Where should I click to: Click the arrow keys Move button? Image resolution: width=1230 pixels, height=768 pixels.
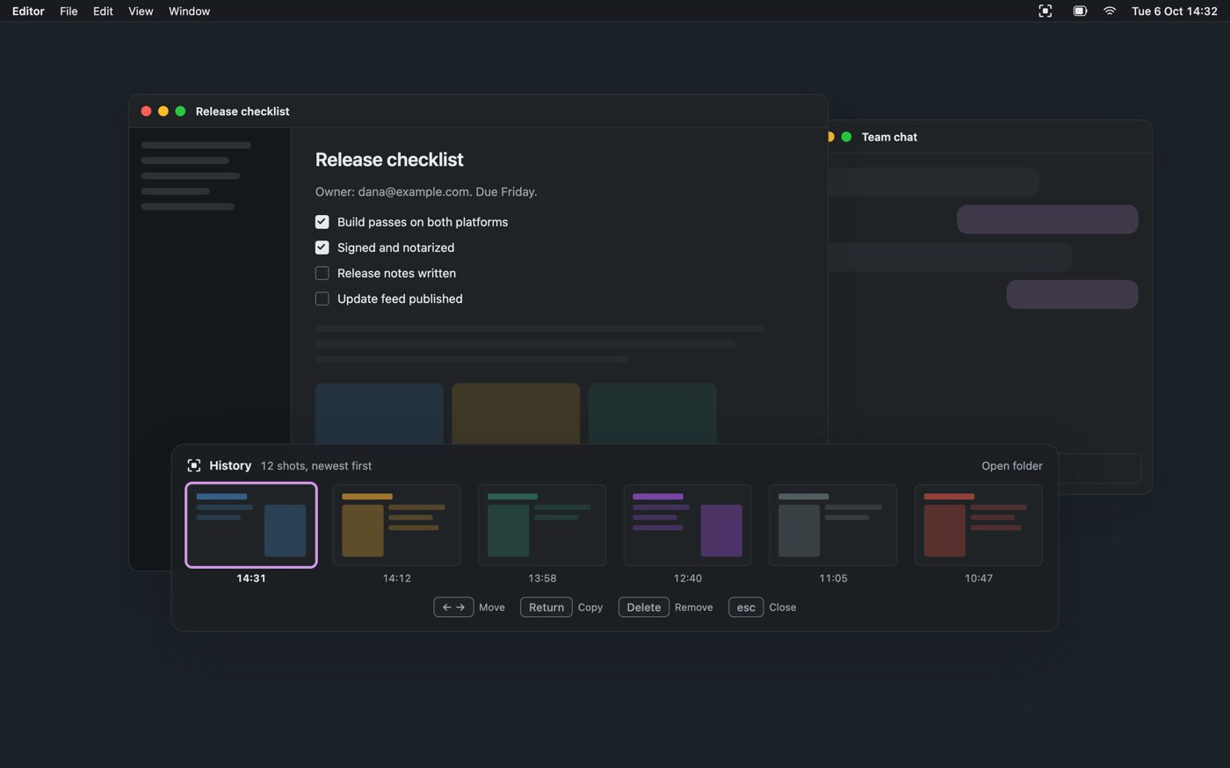coord(453,607)
